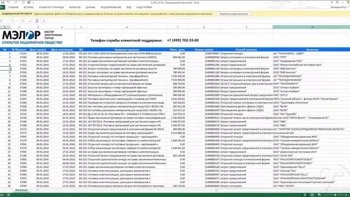
Task: Click the Enter checkmark formula bar icon
Action: pos(30,21)
